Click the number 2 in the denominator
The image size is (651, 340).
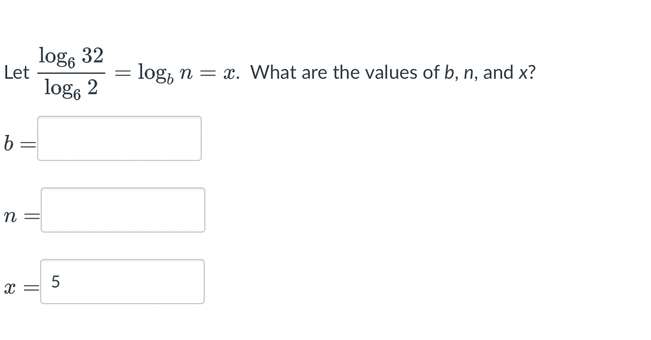point(93,87)
